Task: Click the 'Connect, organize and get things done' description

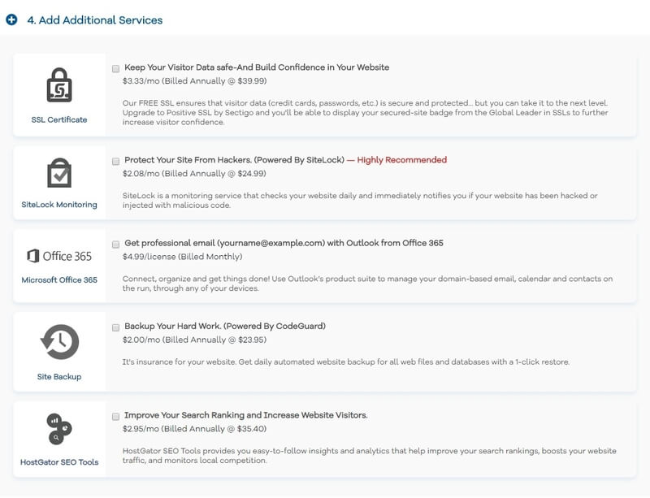Action: 367,284
